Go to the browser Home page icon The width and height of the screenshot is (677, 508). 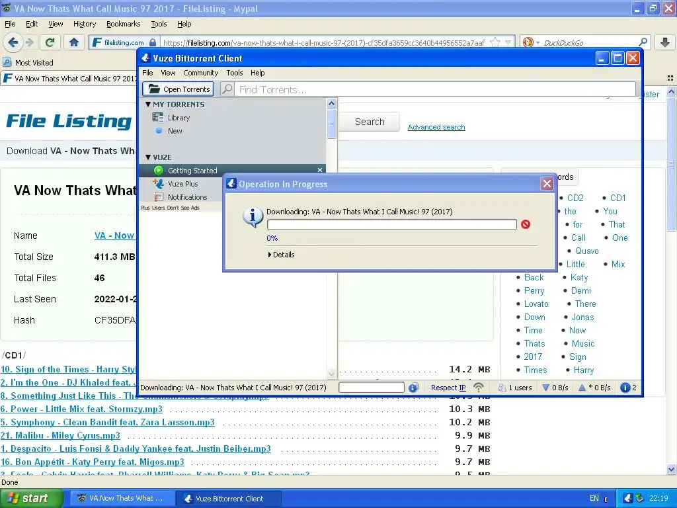click(x=74, y=42)
